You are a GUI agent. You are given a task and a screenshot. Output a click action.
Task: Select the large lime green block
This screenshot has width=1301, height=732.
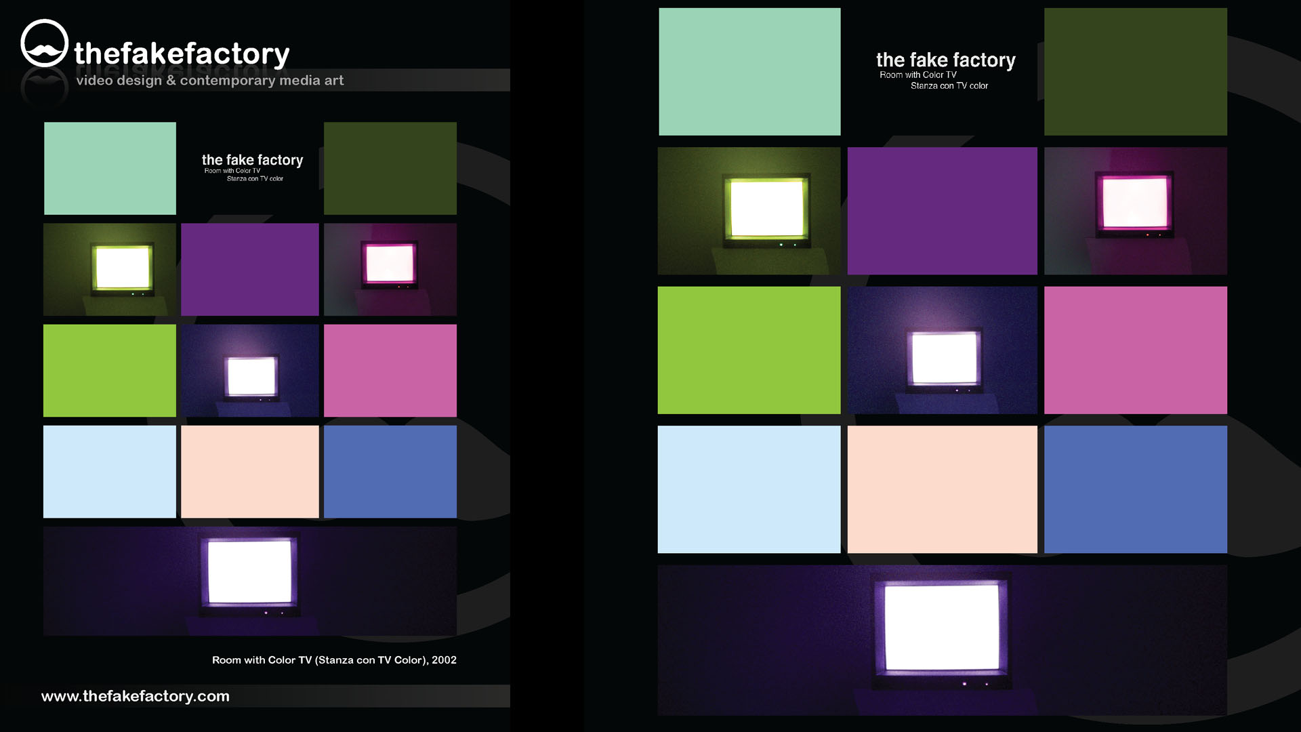(x=749, y=350)
